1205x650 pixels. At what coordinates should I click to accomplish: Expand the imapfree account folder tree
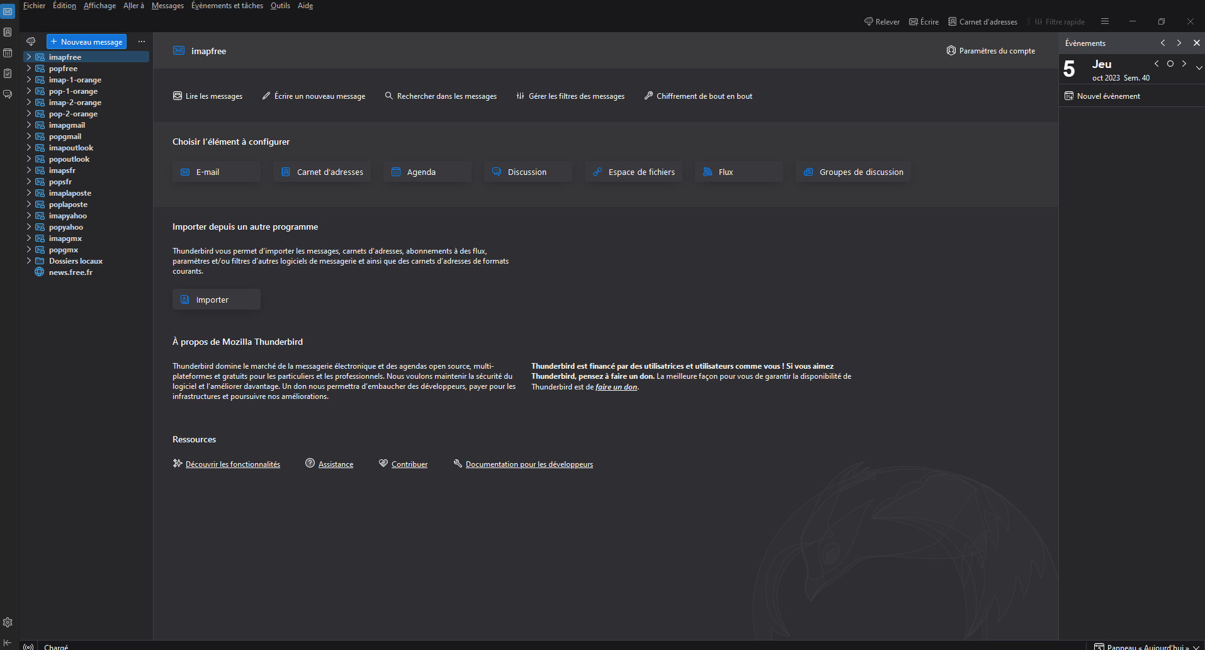29,57
